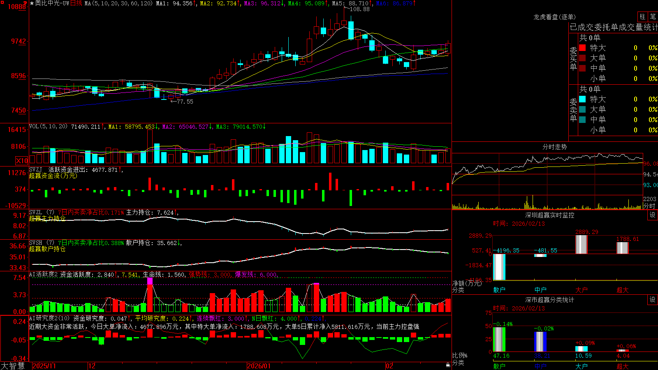Click the 日线 period label
Viewport: 658px width, 370px height.
(x=76, y=3)
